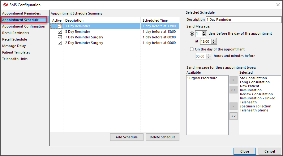Click down arrow of hours and minutes spinner
This screenshot has height=156, width=283.
click(209, 58)
